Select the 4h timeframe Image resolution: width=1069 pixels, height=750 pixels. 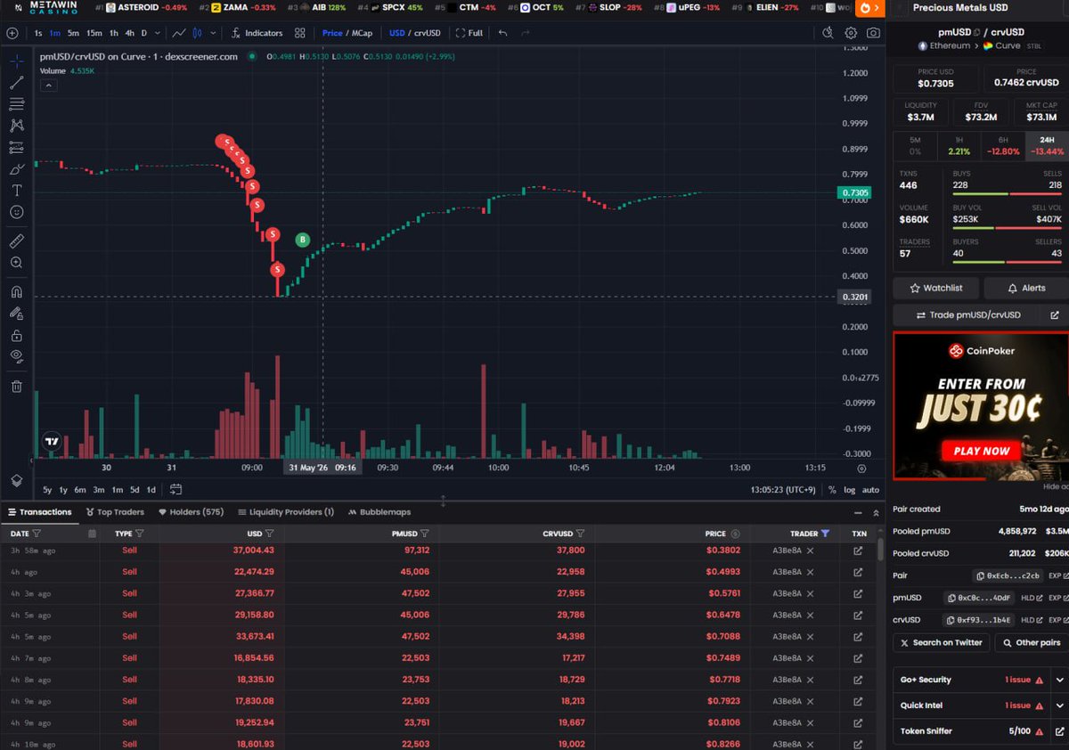point(130,33)
